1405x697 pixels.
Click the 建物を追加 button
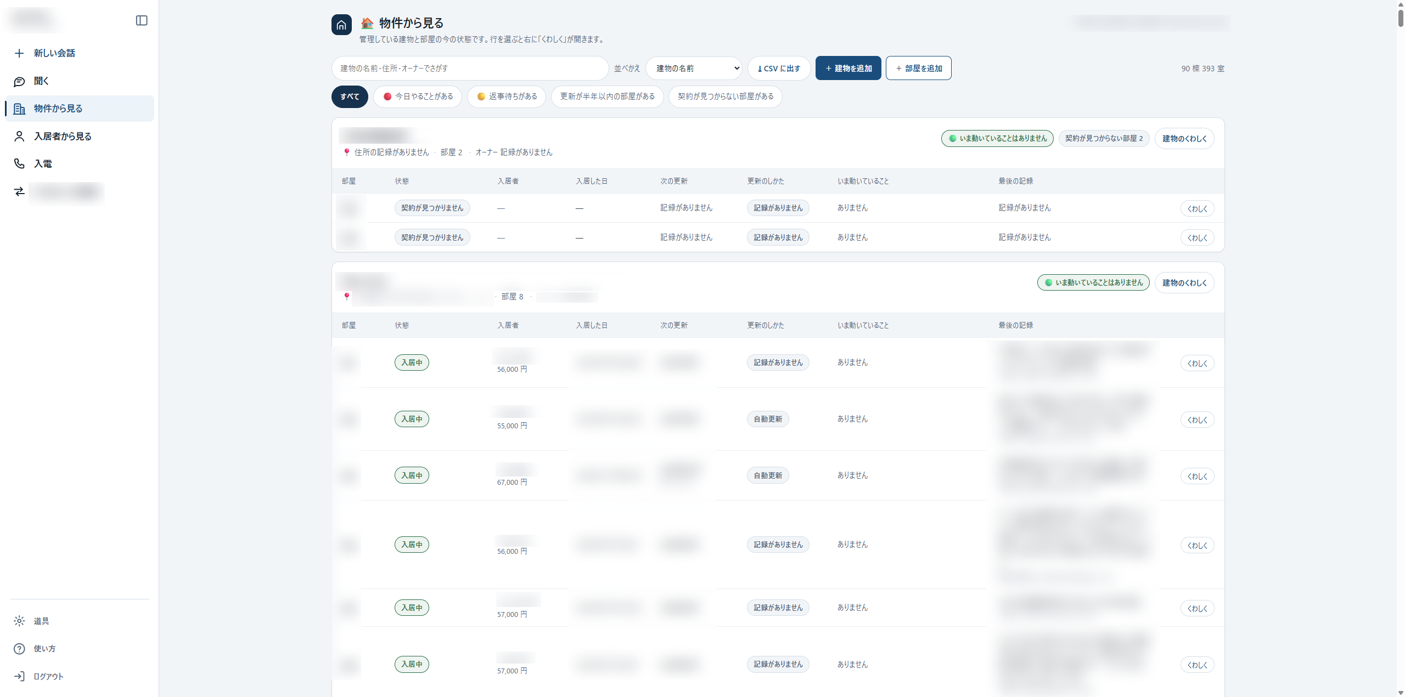848,69
